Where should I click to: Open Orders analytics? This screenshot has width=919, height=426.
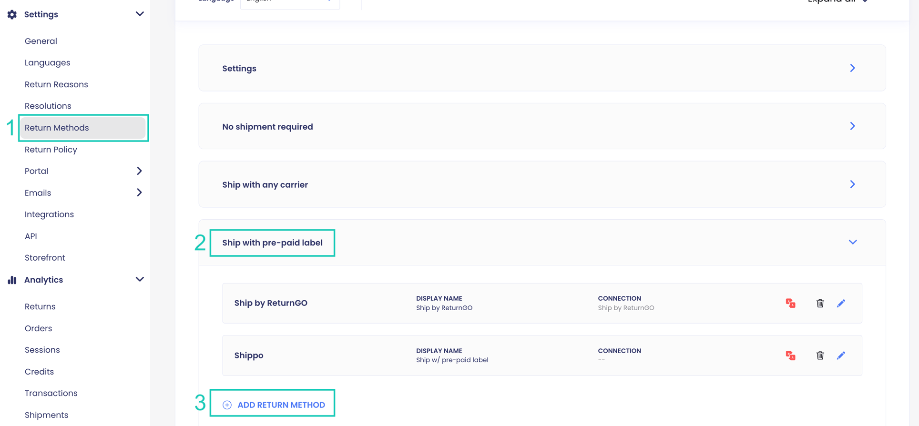tap(38, 328)
